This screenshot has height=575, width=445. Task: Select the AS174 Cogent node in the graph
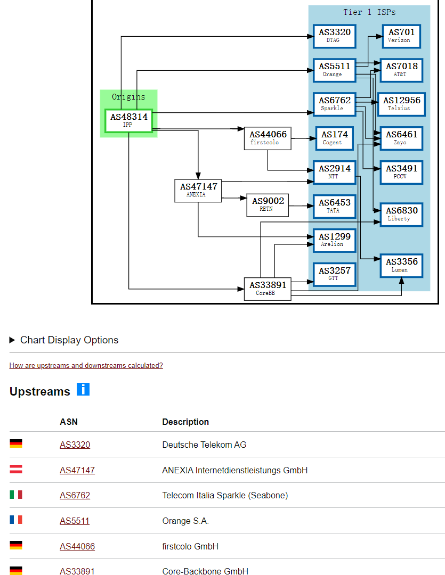(x=335, y=138)
